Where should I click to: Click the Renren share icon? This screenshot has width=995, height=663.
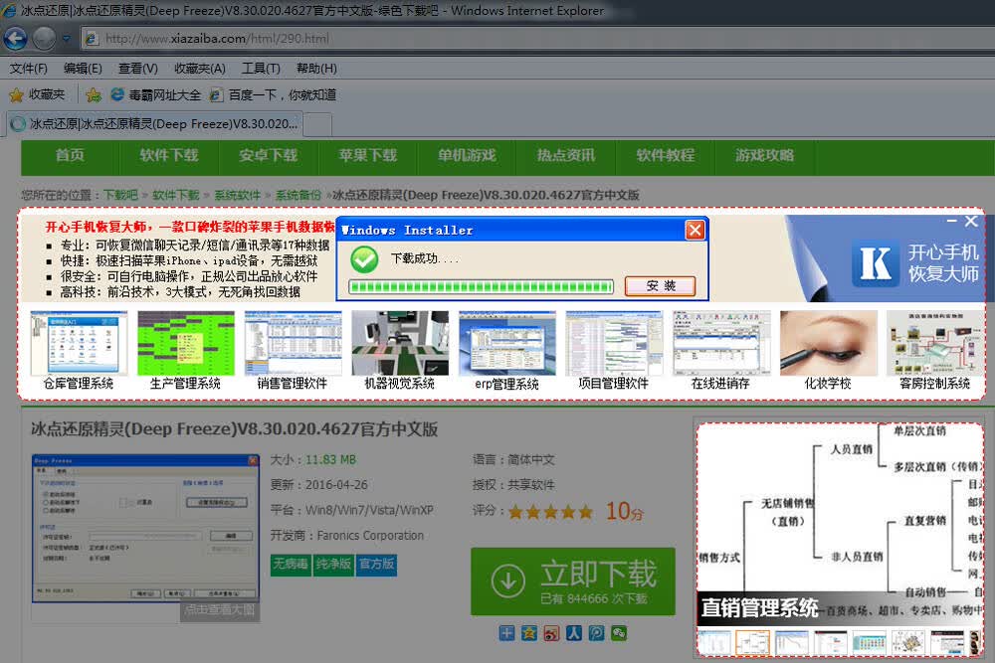(x=574, y=632)
